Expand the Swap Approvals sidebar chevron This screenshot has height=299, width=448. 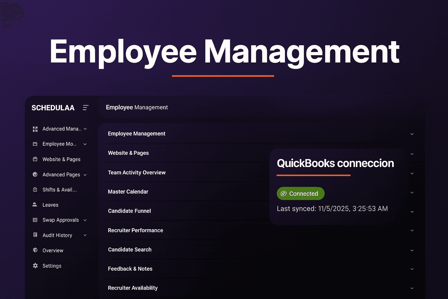click(85, 220)
